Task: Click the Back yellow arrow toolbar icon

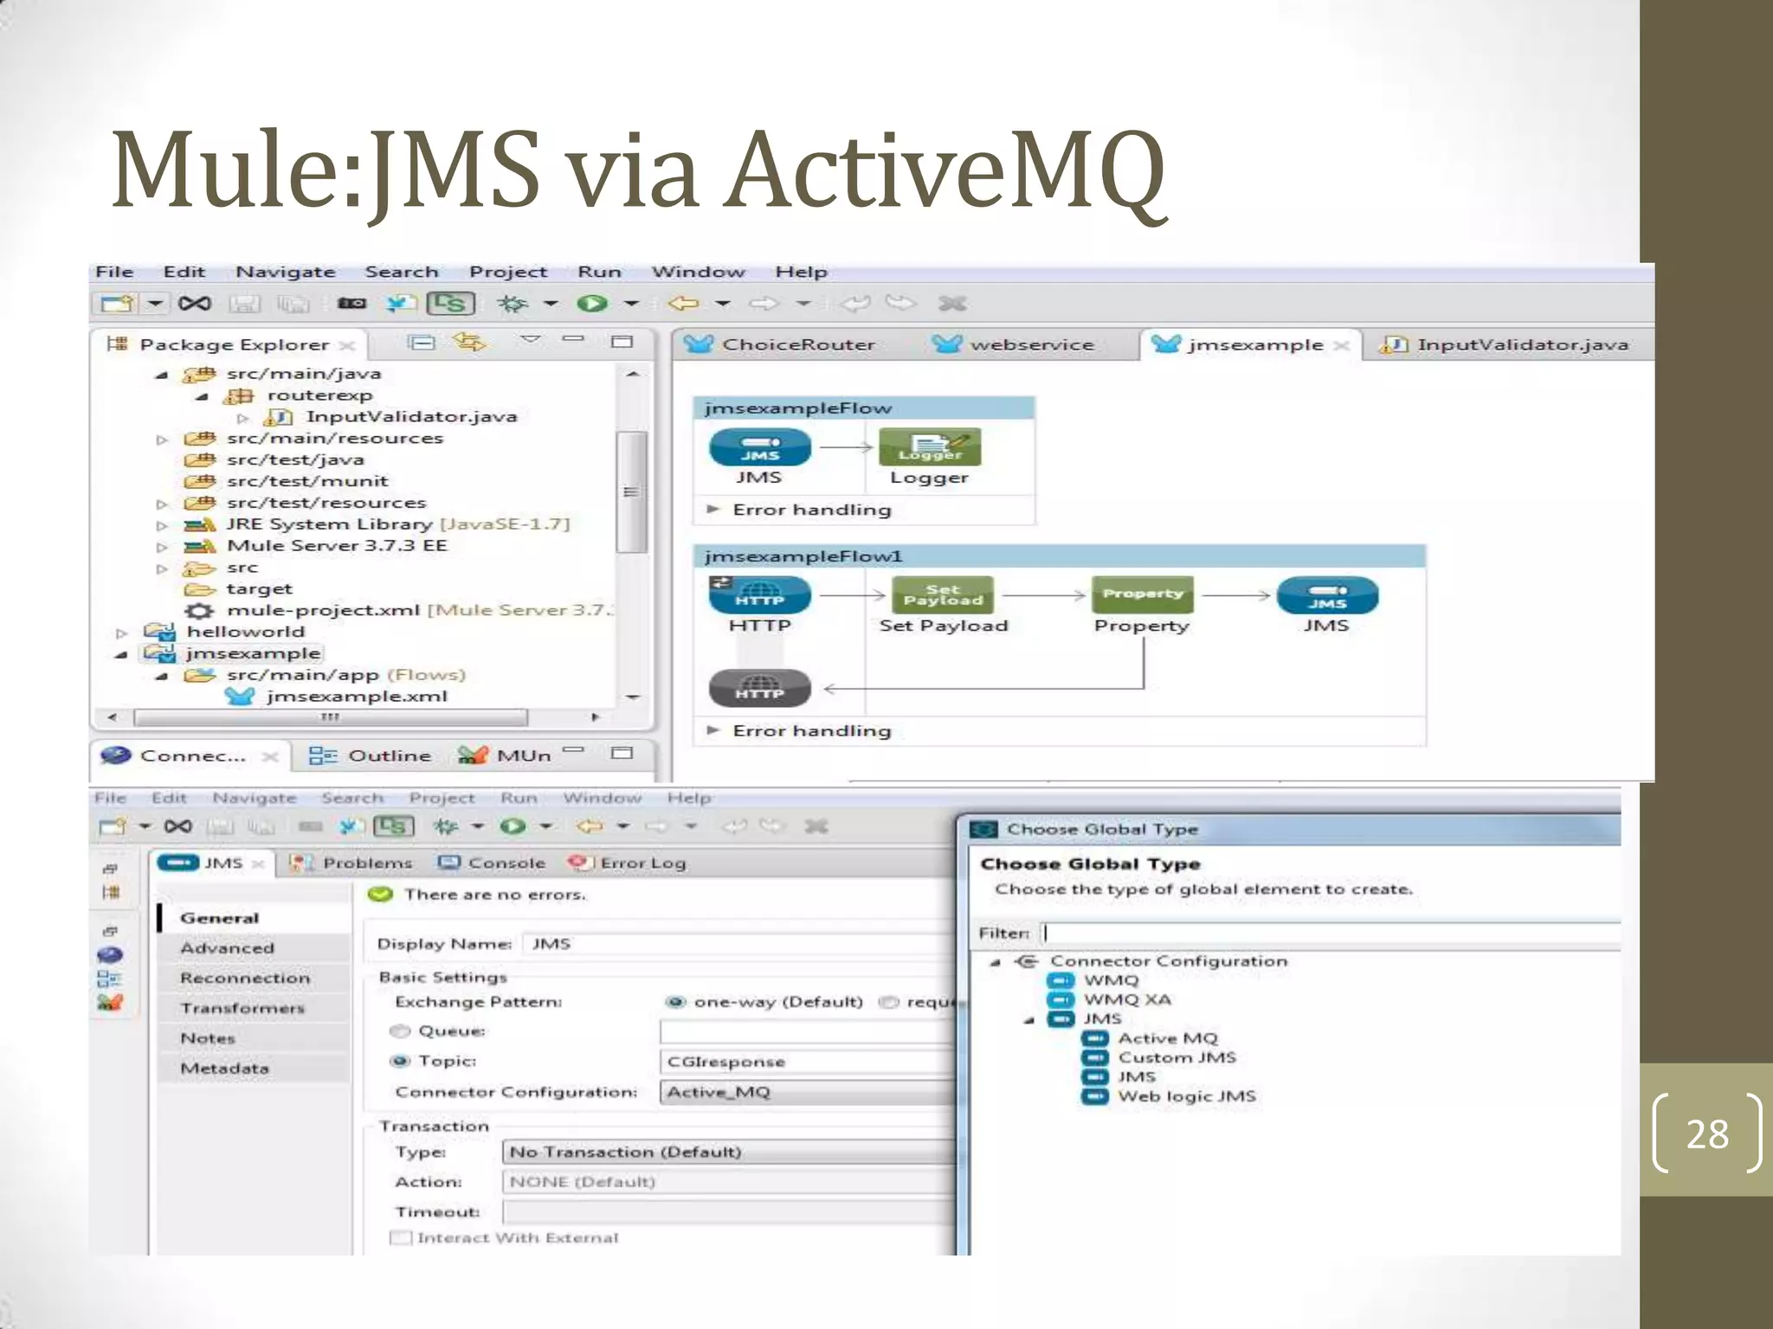Action: 684,303
